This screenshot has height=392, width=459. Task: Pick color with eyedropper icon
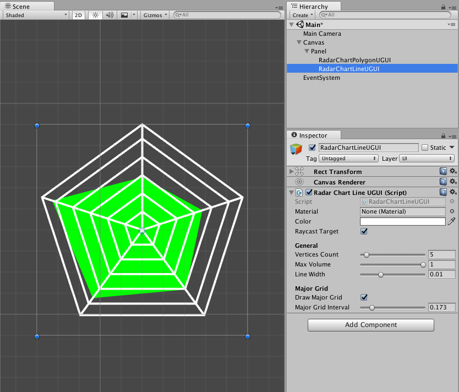click(452, 221)
